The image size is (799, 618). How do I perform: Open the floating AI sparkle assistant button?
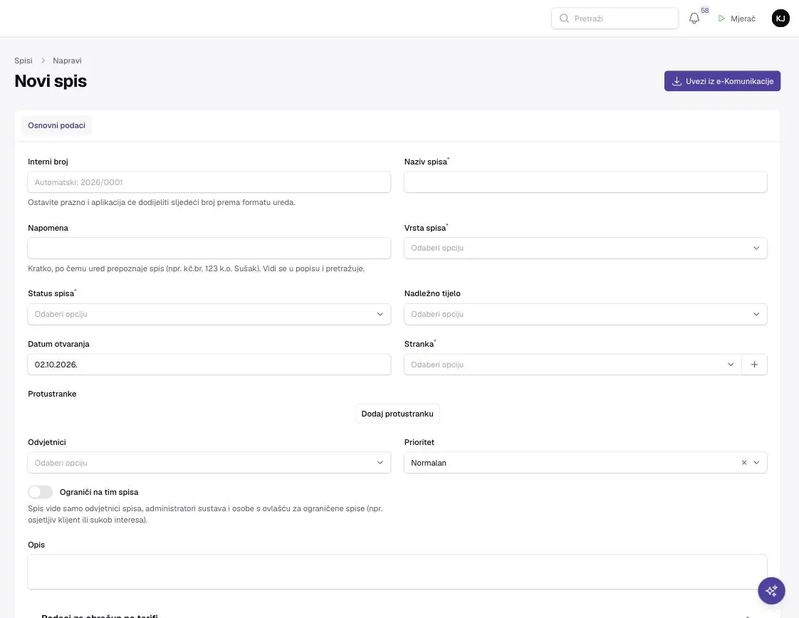(771, 590)
